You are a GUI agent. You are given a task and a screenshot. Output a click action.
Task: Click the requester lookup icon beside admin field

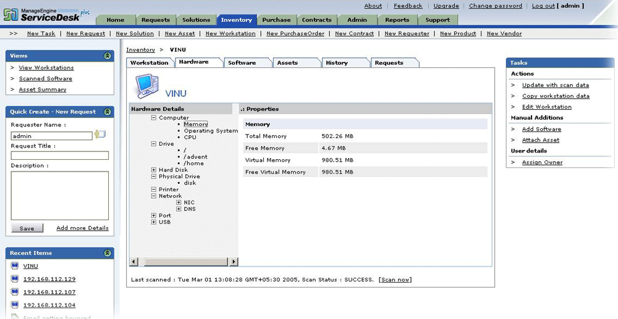[100, 135]
